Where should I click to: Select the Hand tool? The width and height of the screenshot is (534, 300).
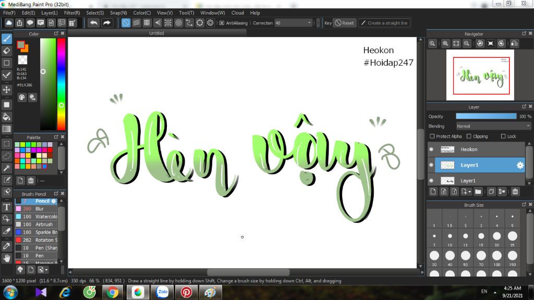pyautogui.click(x=6, y=258)
